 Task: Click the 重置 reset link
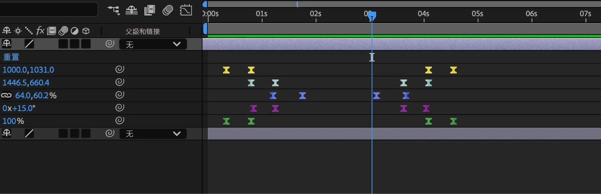(x=11, y=57)
